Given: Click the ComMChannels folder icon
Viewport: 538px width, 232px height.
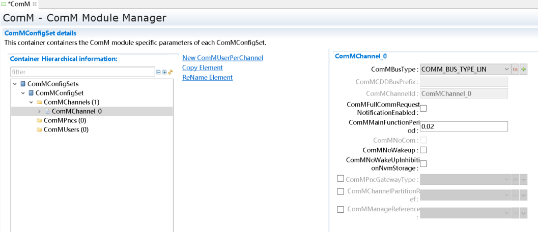Looking at the screenshot, I should [39, 102].
